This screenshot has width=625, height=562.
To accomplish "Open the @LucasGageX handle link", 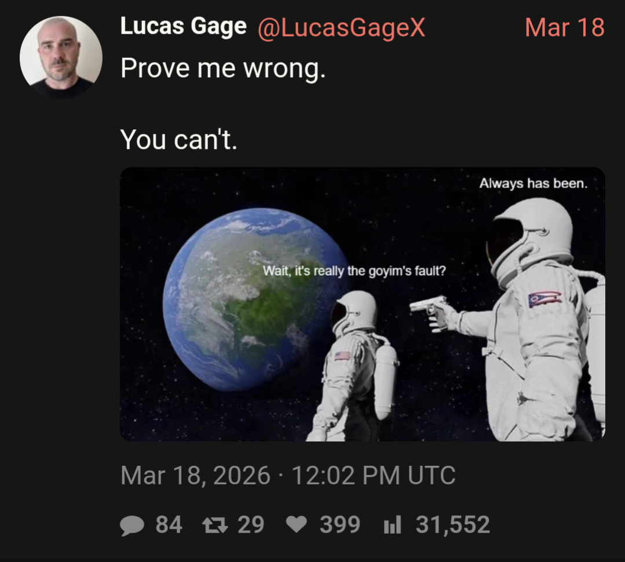I will (342, 28).
